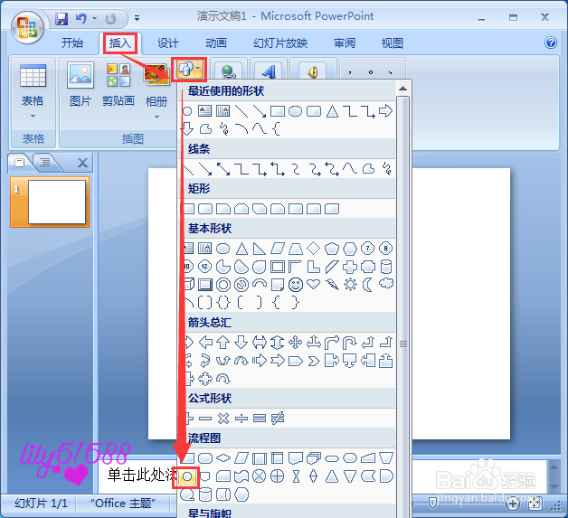Screen dimensions: 568x518
Task: Open the 剪贴画 clip art pane
Action: click(118, 85)
